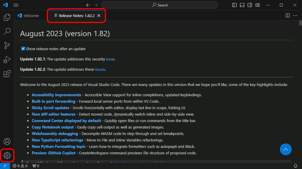
Task: Open the Accessibility improvements link
Action: coord(56,95)
